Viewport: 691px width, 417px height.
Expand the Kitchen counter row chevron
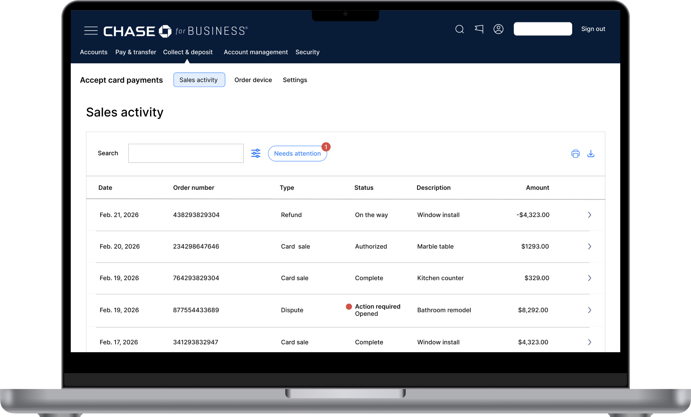tap(590, 278)
